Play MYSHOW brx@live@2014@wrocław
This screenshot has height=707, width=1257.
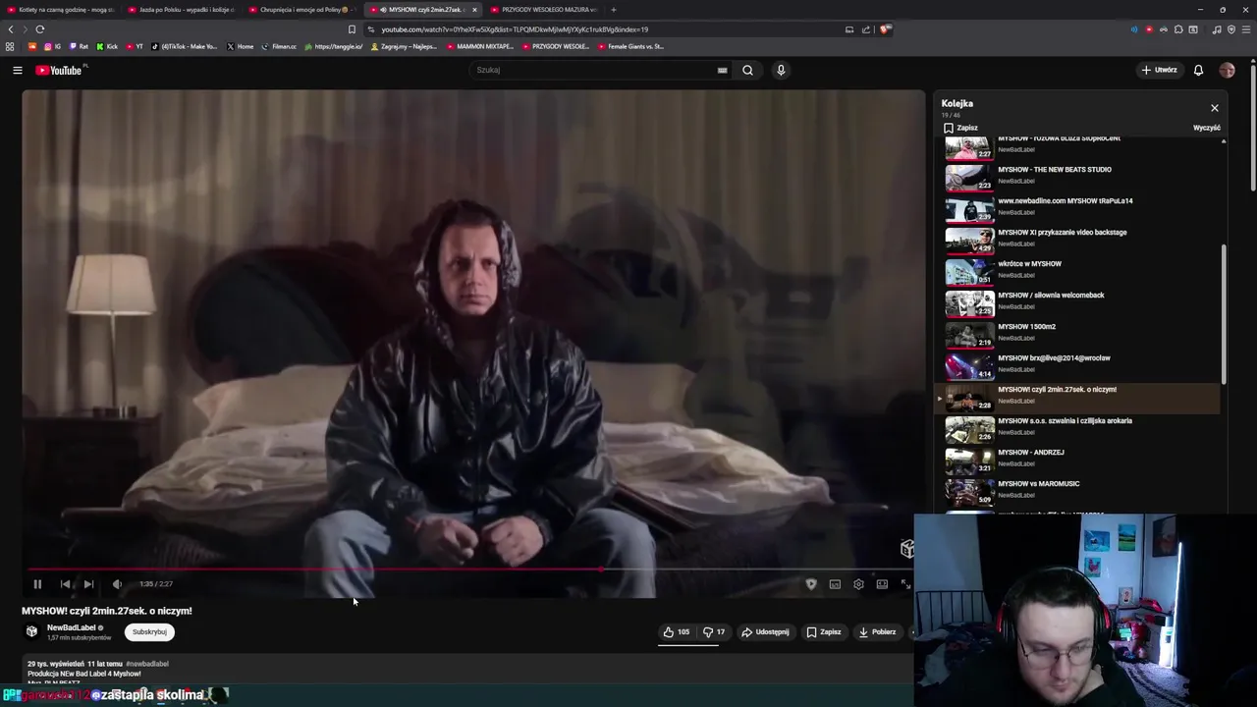1082,364
